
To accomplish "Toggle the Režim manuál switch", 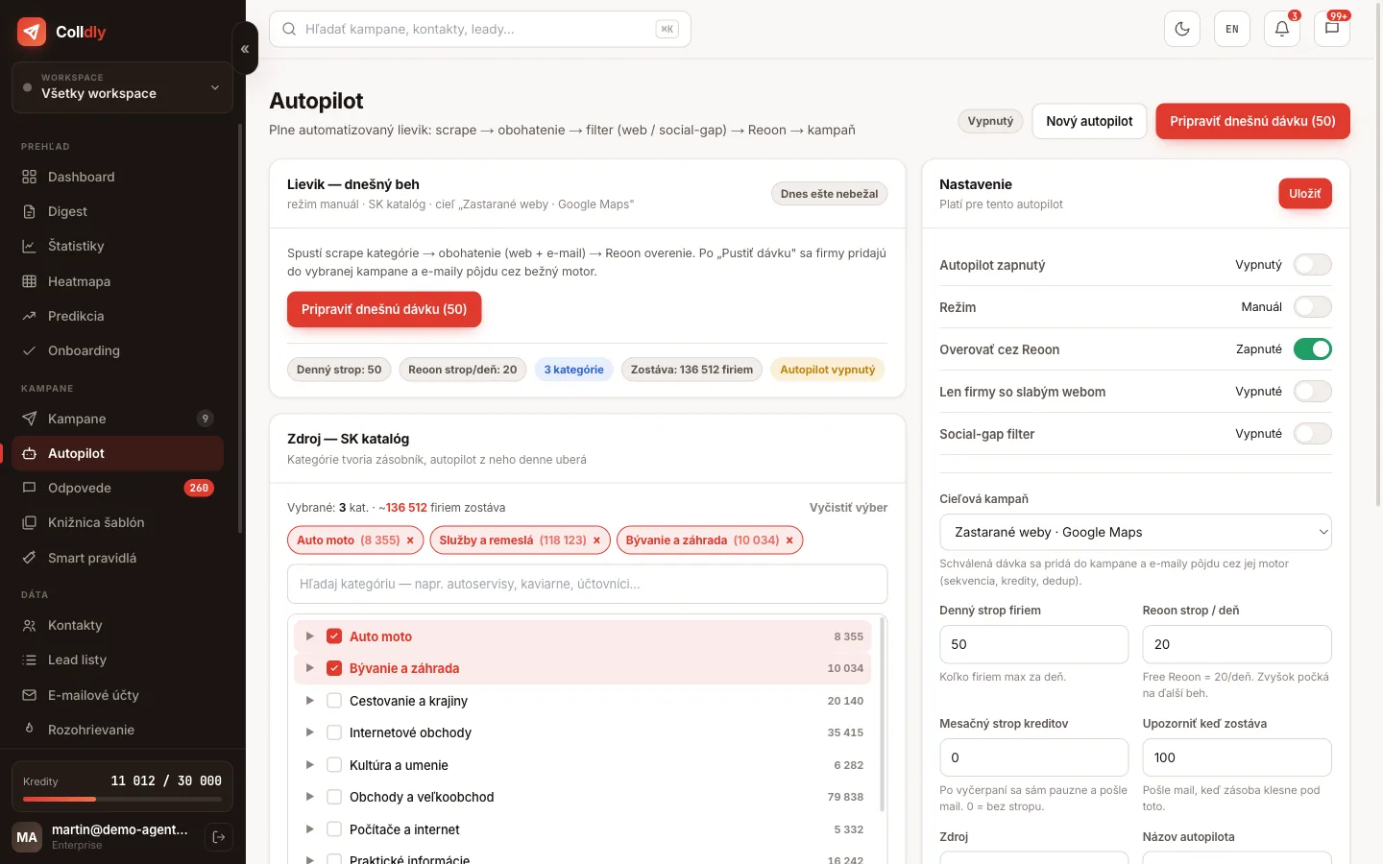I will coord(1312,307).
